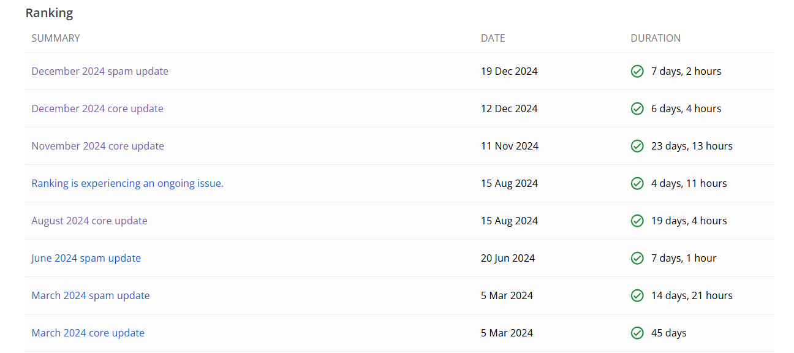The image size is (794, 353).
Task: Open the November 2024 core update incident
Action: (x=98, y=146)
